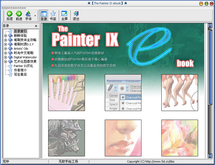Toggle the Contents (目录) panel button
Screen dimensions: 215x165
click(44, 15)
